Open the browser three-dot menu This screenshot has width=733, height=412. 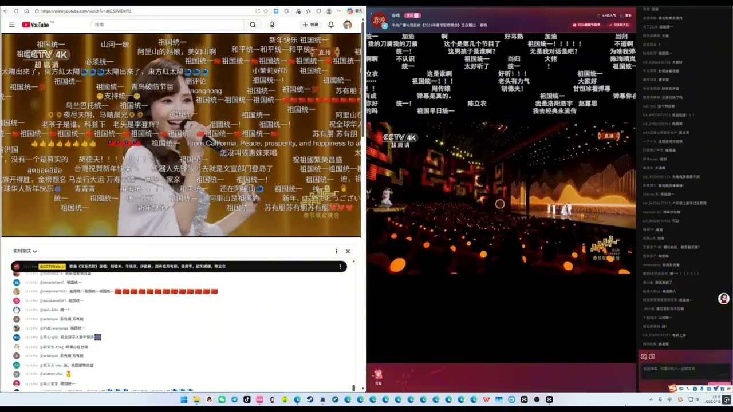[x=338, y=11]
